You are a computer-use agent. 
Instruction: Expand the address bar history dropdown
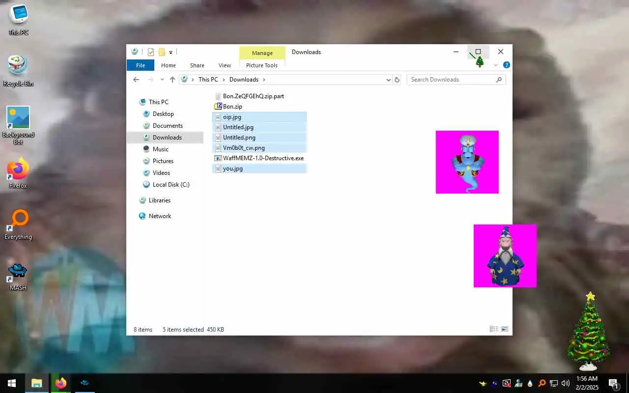(388, 80)
